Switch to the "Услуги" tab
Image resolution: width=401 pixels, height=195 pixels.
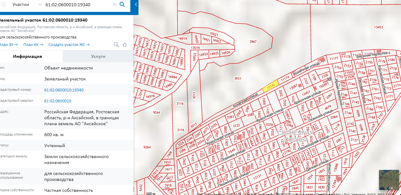click(98, 56)
